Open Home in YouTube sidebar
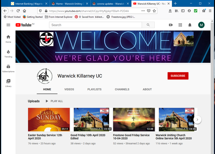 coord(8,39)
